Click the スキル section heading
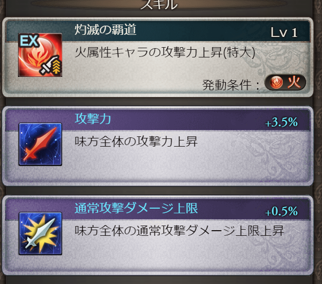The width and height of the screenshot is (322, 284). [x=158, y=5]
